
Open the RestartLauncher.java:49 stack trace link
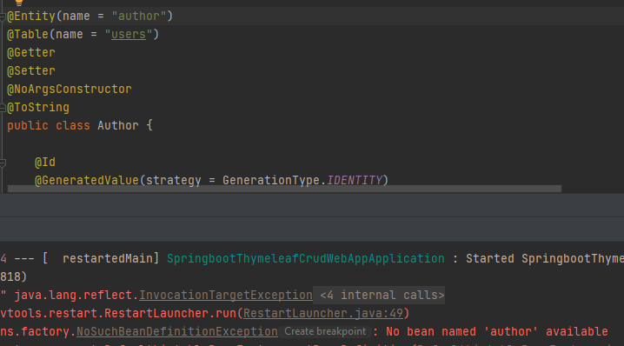(323, 313)
